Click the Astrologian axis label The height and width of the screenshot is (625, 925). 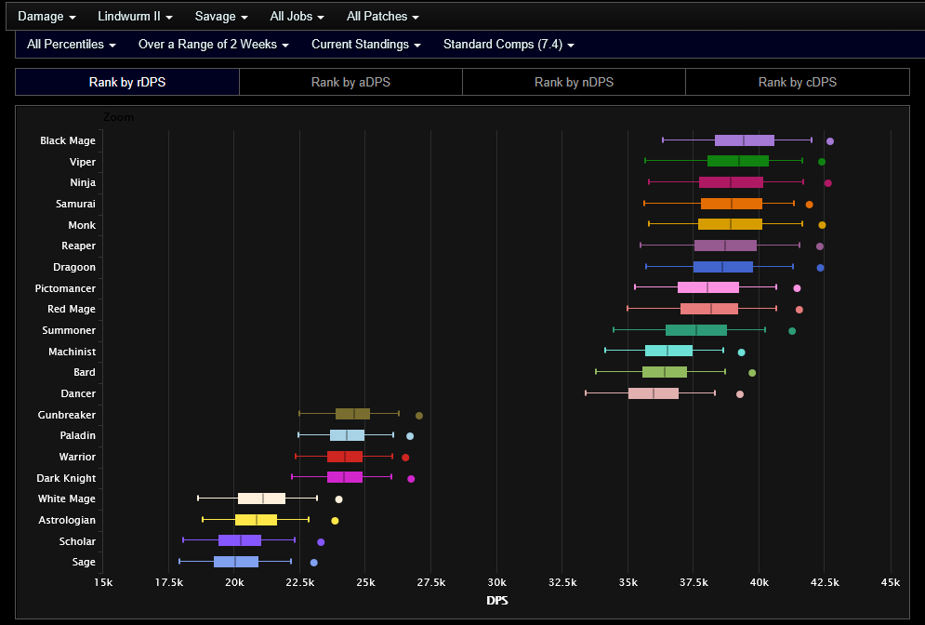coord(67,520)
